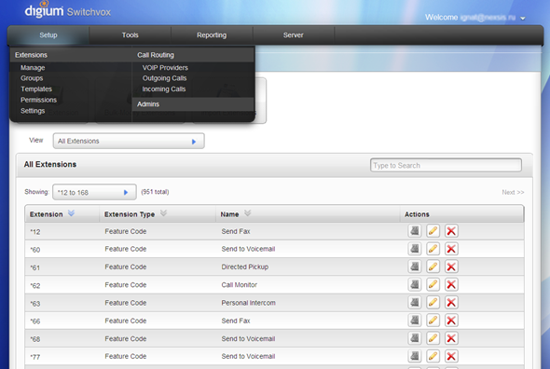Viewport: 550px width, 369px height.
Task: Sort the table by Name column arrow
Action: pyautogui.click(x=248, y=212)
